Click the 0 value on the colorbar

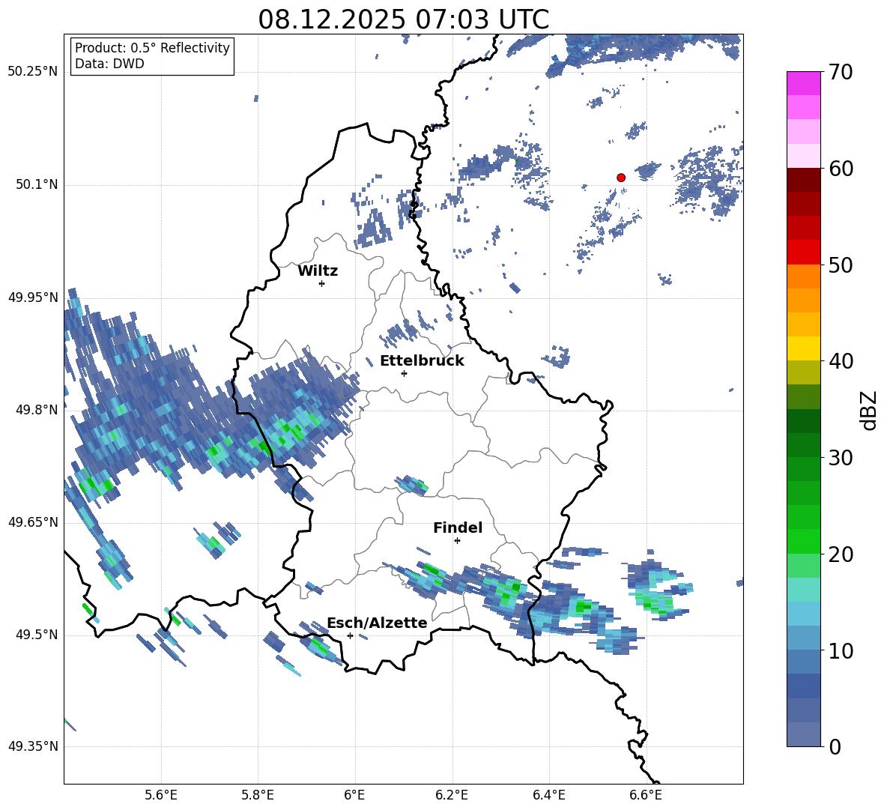[x=835, y=746]
